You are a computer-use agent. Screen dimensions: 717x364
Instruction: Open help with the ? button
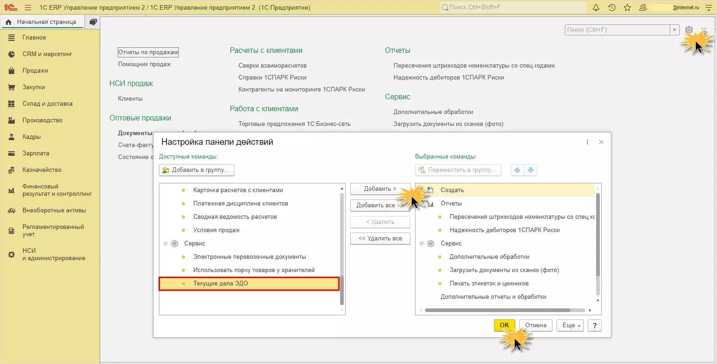[595, 325]
